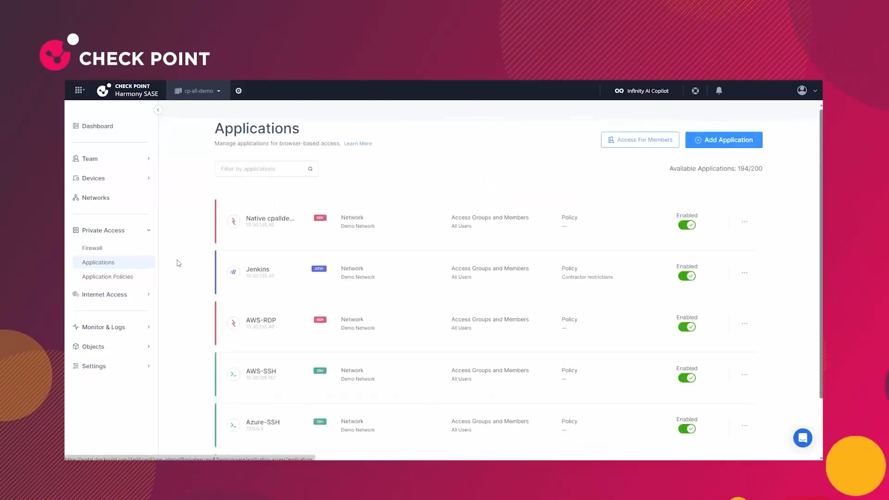Open the Jenkins application name

[257, 269]
